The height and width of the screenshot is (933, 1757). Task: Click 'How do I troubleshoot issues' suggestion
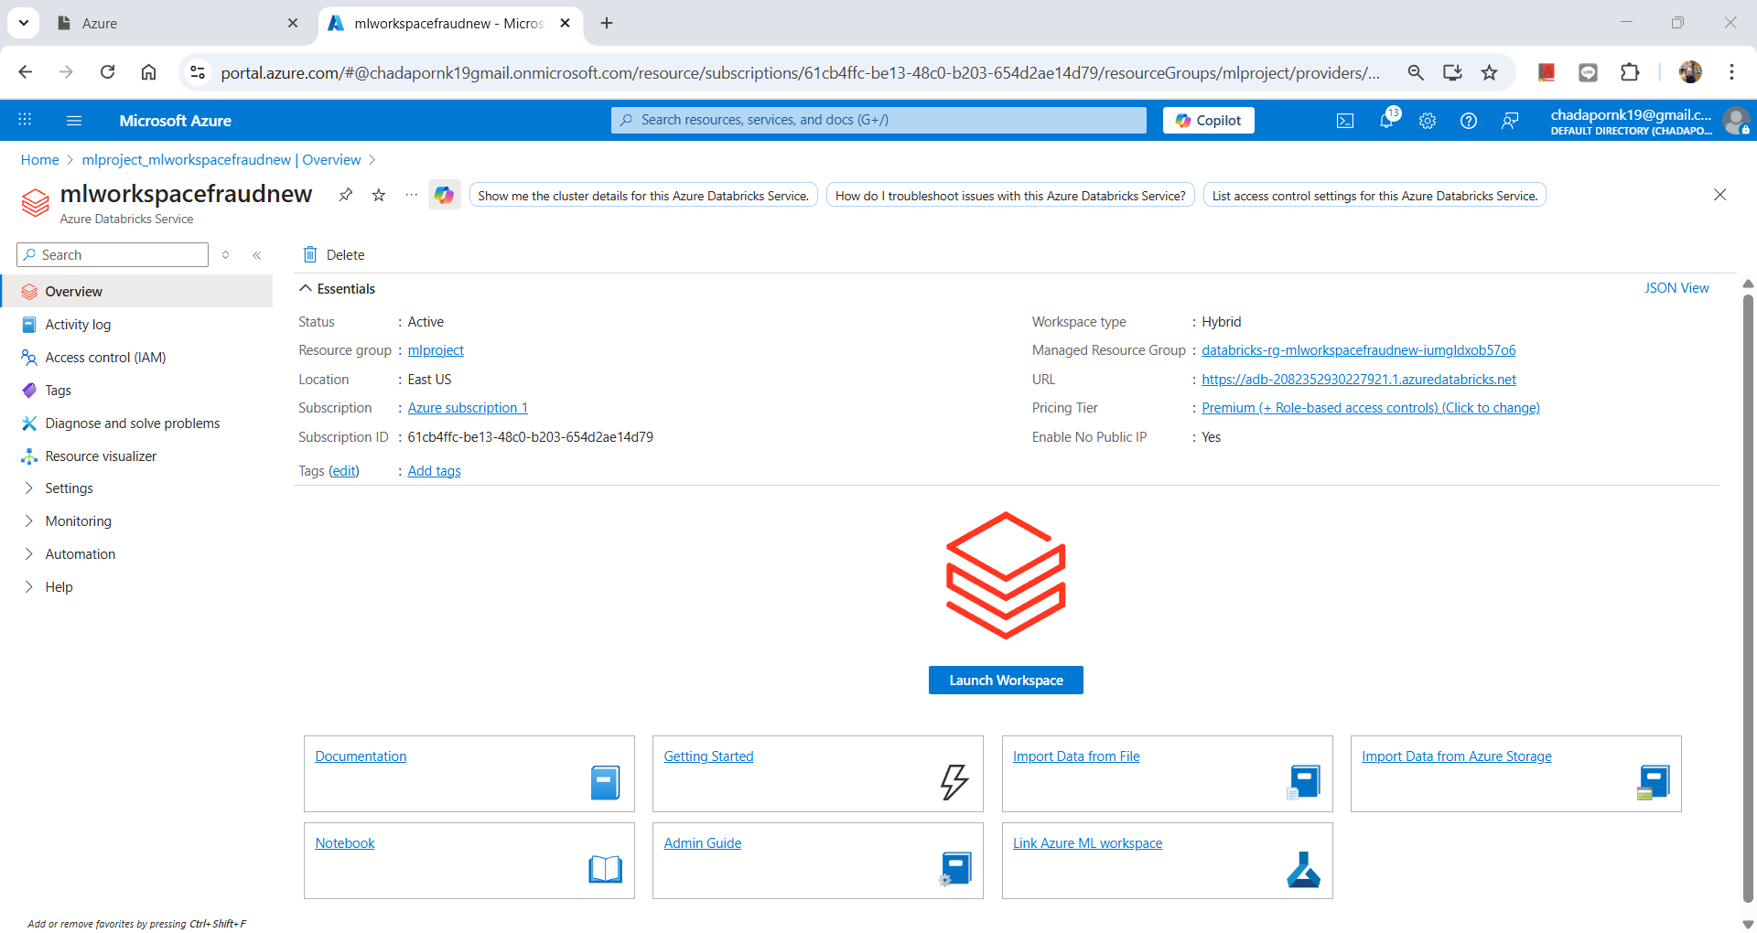tap(1010, 195)
